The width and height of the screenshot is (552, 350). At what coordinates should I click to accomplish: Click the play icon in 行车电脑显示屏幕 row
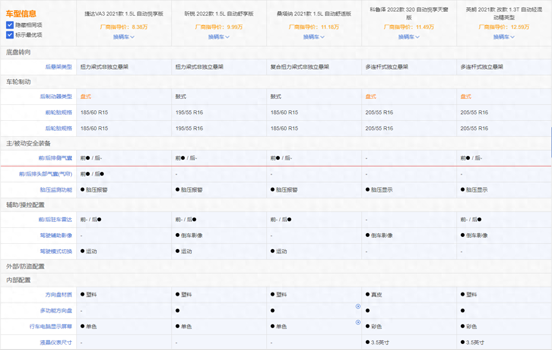click(358, 322)
